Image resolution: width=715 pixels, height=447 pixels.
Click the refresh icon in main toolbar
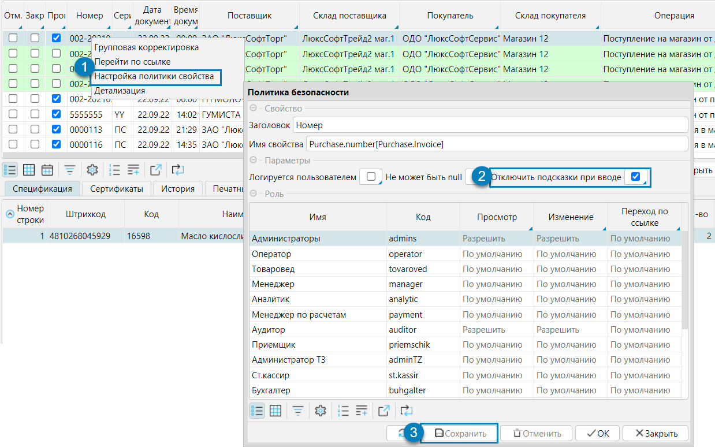click(x=178, y=170)
